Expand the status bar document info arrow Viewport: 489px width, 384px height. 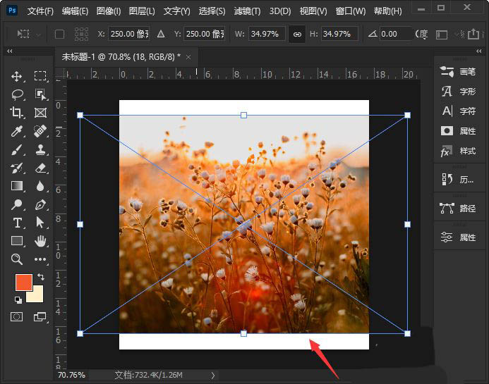(x=213, y=376)
